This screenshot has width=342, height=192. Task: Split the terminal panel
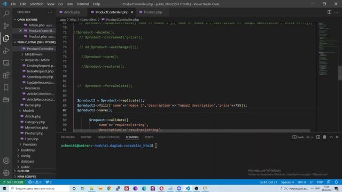(318, 137)
